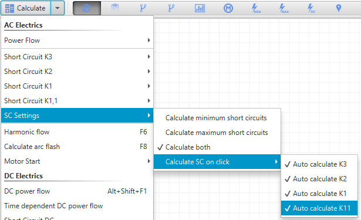Click the Calculate button

pos(26,8)
